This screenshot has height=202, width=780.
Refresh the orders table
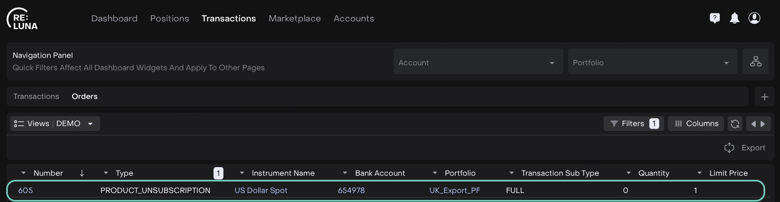point(735,124)
